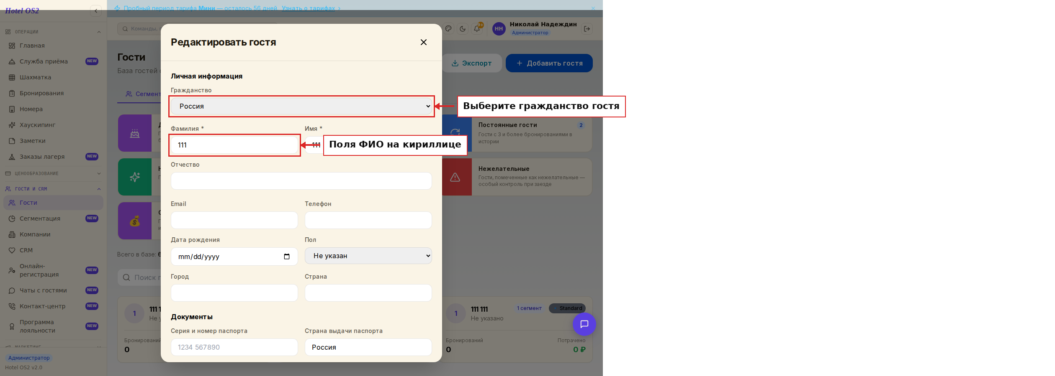Viewport: 1055px width, 376px height.
Task: Click the Администратор role badge in sidebar footer
Action: (x=29, y=358)
